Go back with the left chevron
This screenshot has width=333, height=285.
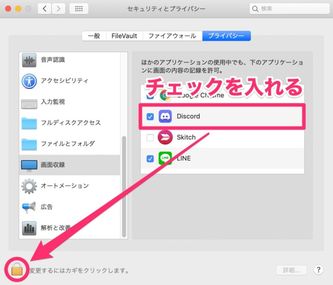(45, 9)
